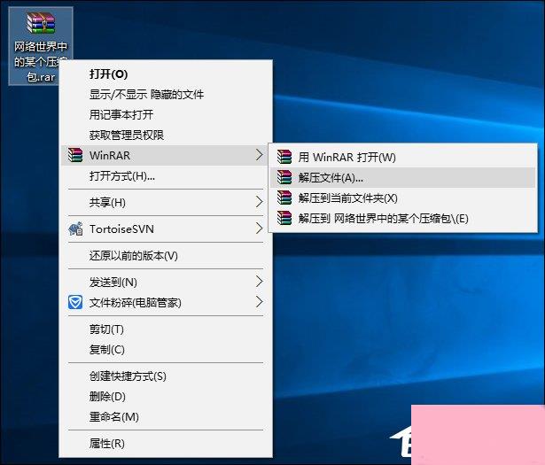Open the 共享(H) entry

coord(166,202)
